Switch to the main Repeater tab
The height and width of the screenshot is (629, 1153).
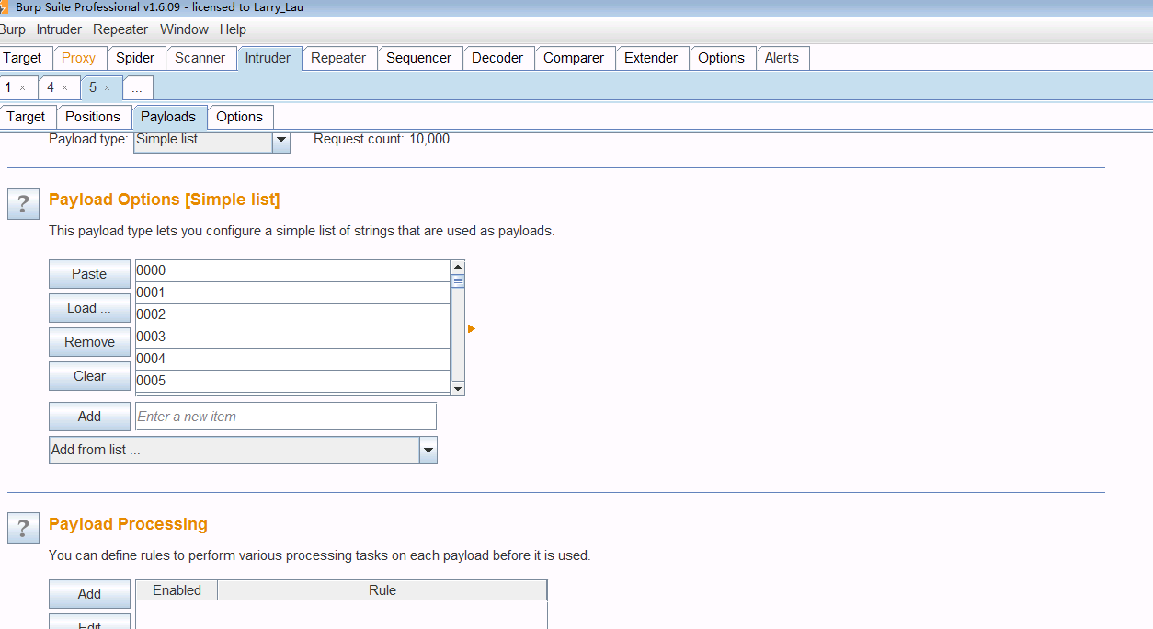click(x=338, y=58)
